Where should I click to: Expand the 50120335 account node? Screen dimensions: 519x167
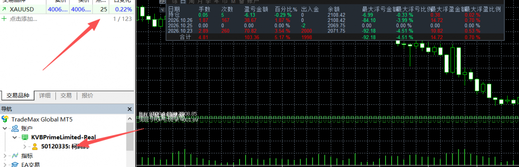click(25, 146)
